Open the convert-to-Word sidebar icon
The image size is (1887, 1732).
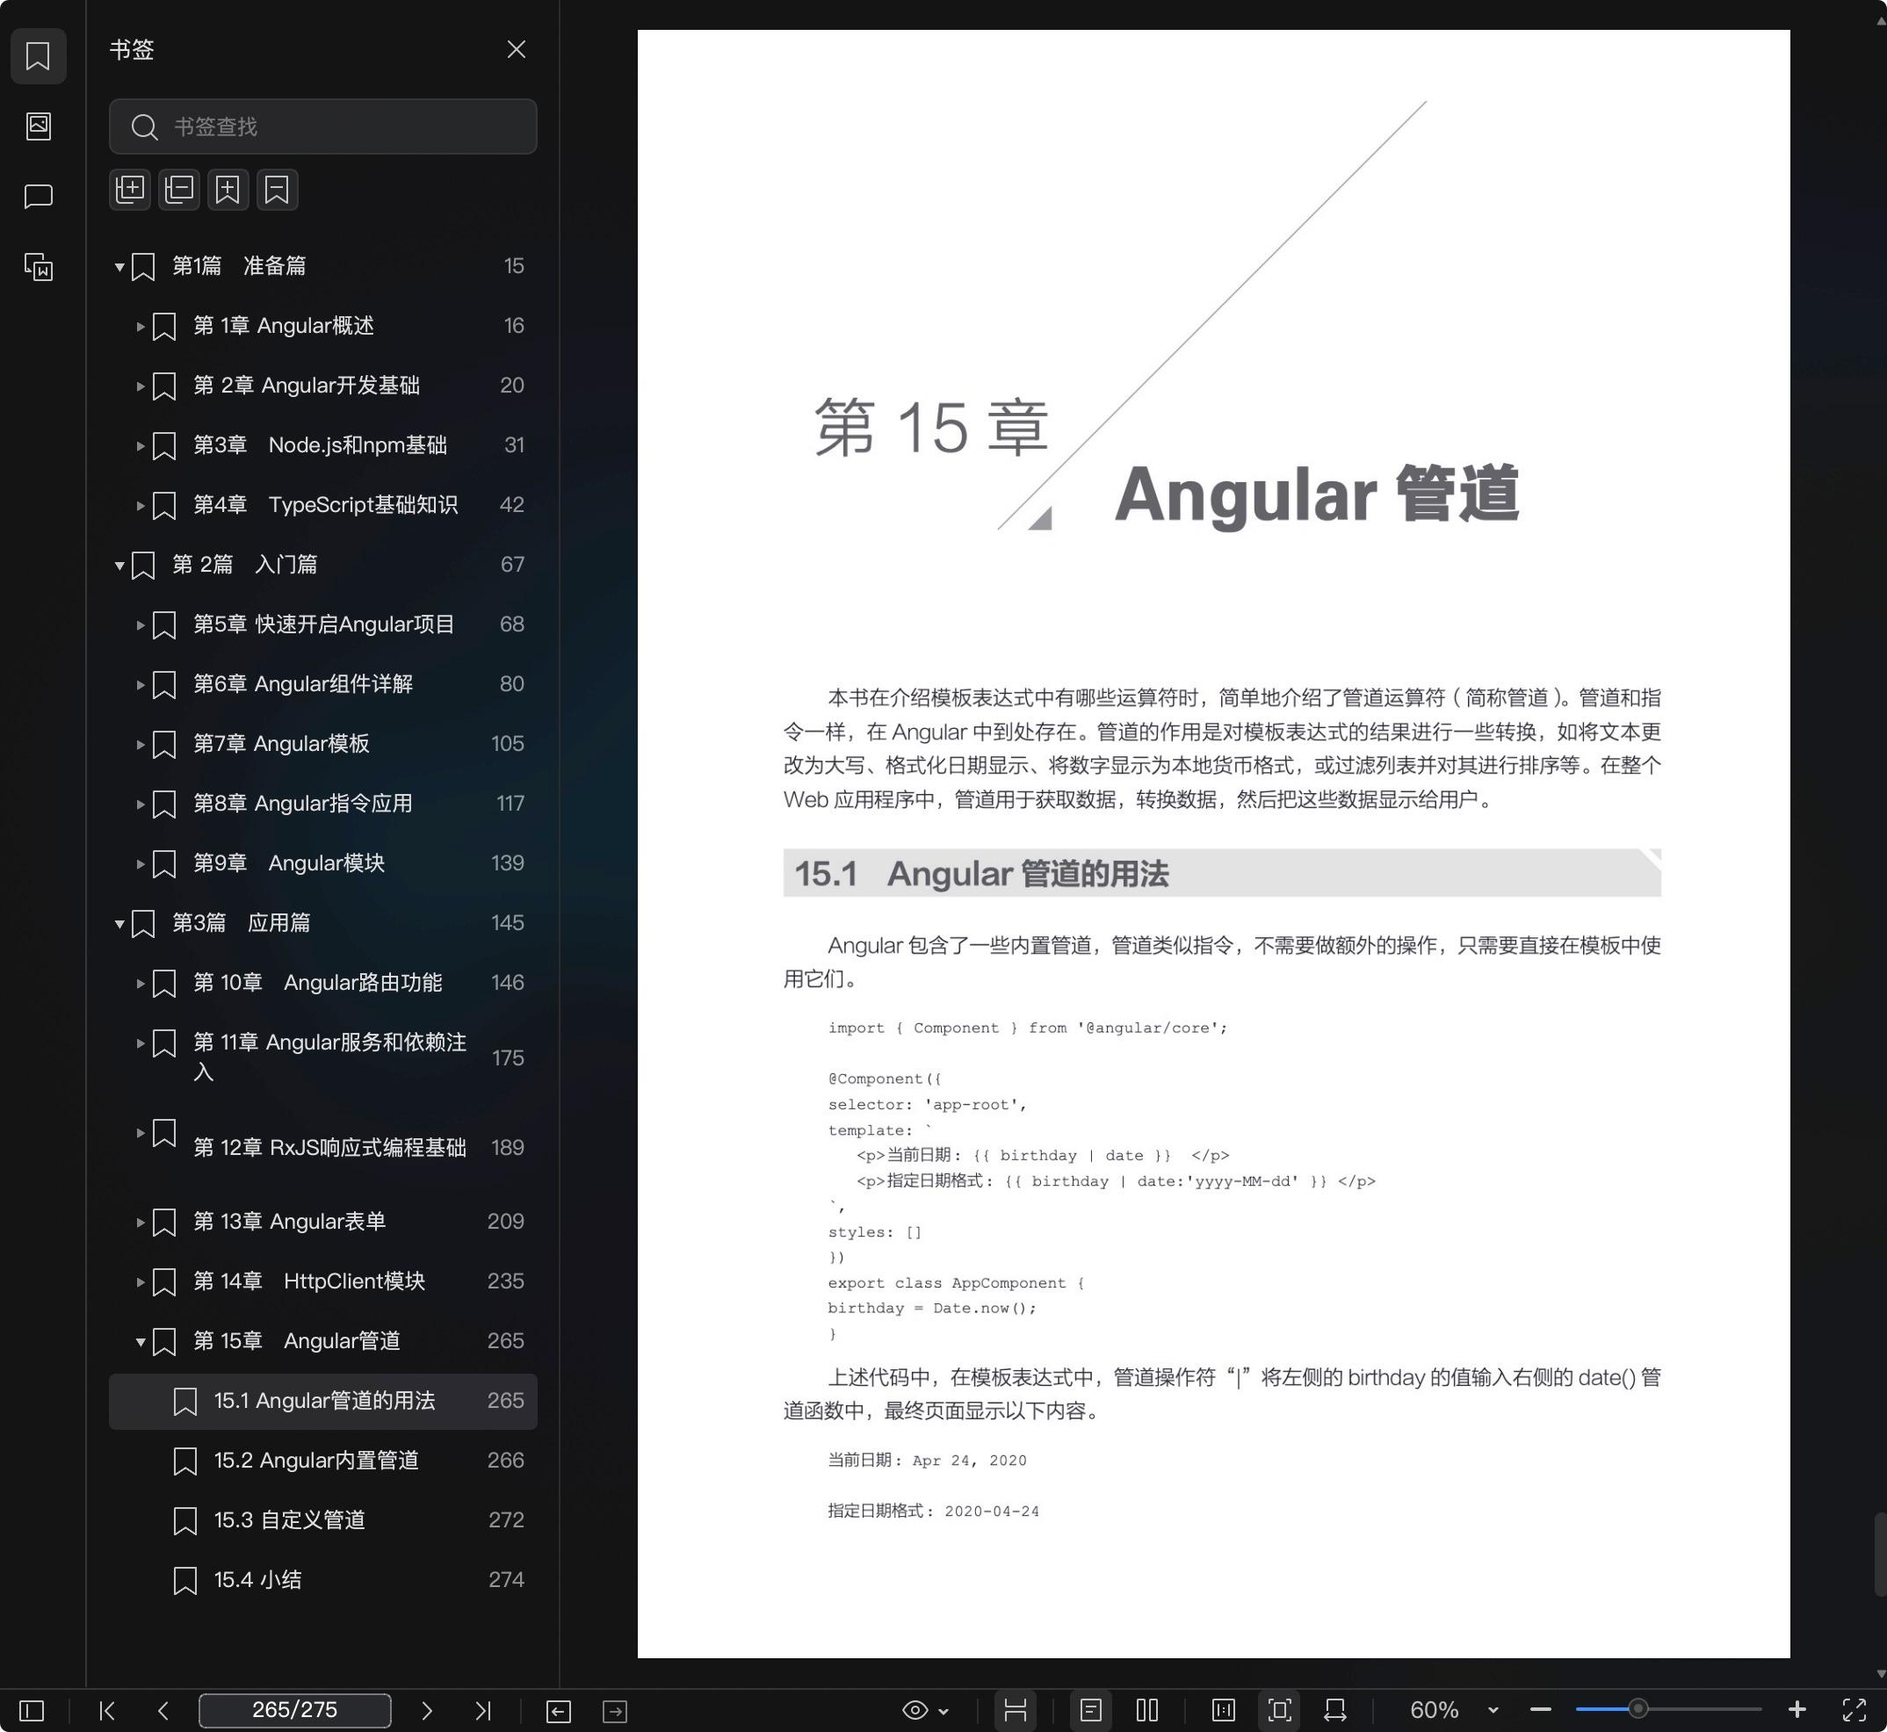click(x=38, y=267)
